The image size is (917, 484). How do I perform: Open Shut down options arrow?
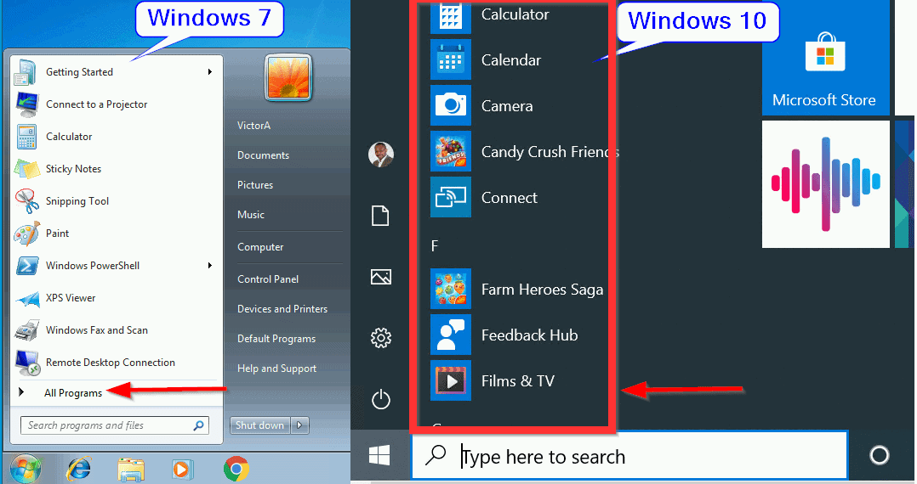299,425
